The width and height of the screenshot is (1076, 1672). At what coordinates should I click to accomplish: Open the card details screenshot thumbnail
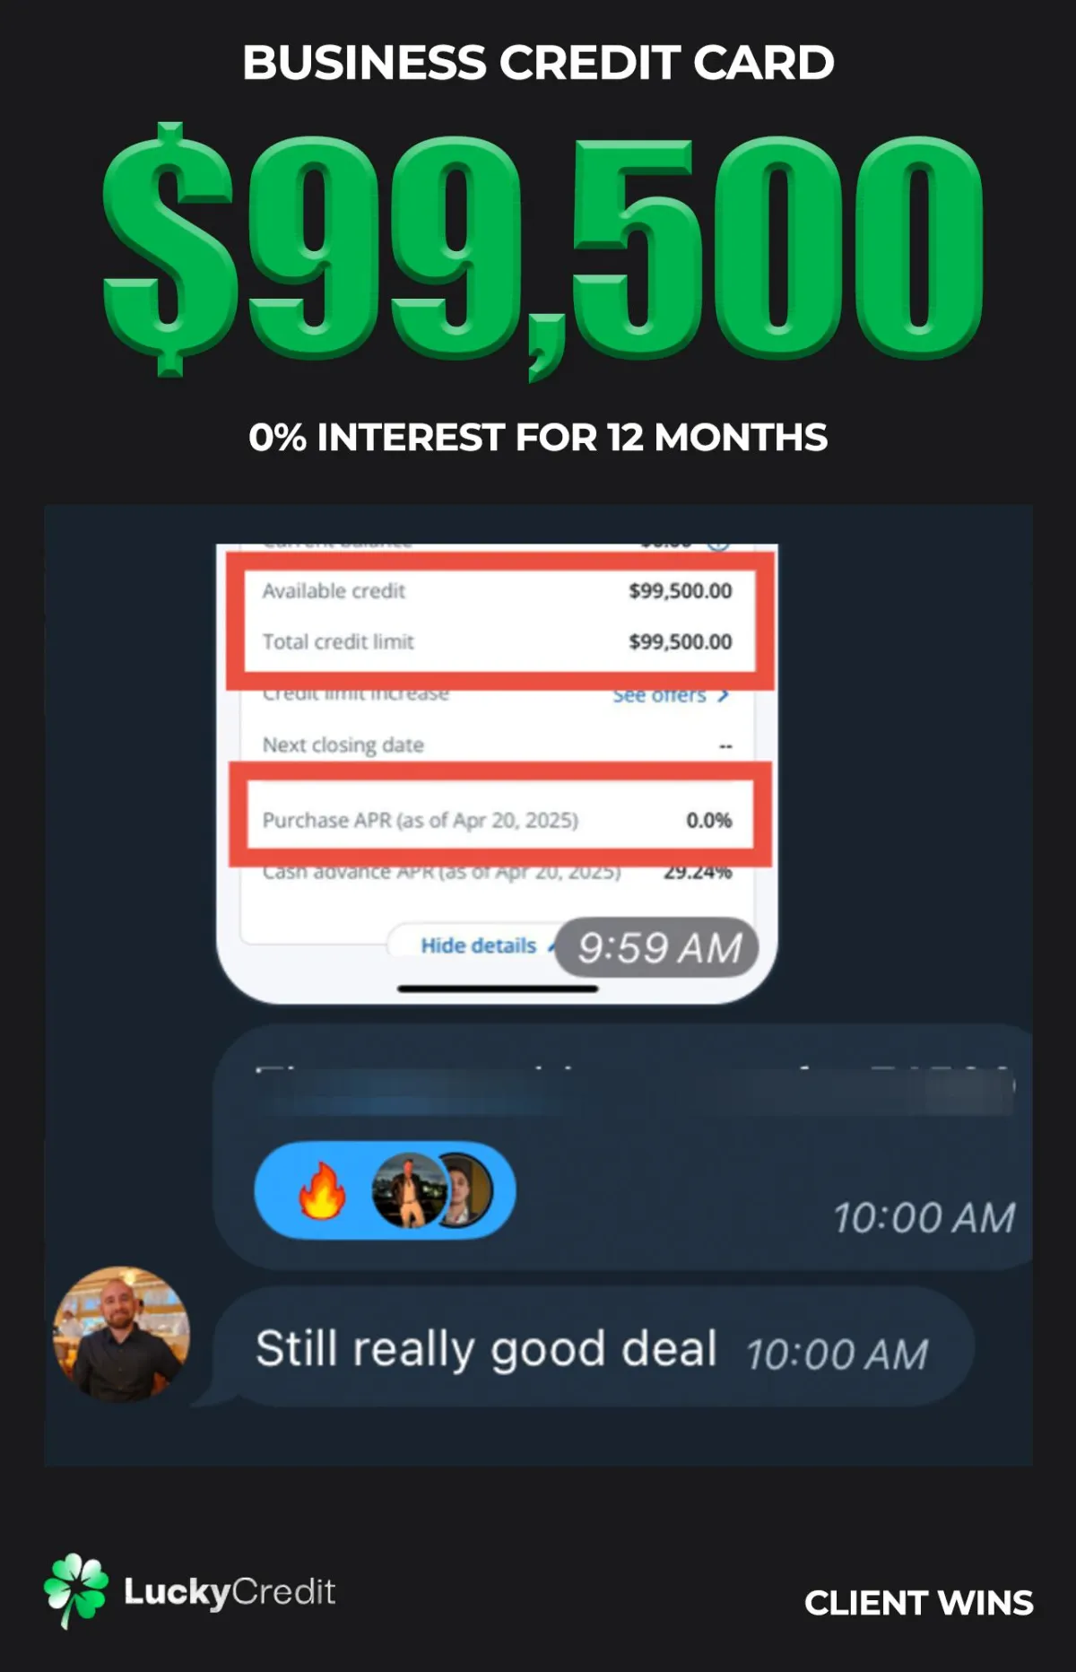(497, 772)
